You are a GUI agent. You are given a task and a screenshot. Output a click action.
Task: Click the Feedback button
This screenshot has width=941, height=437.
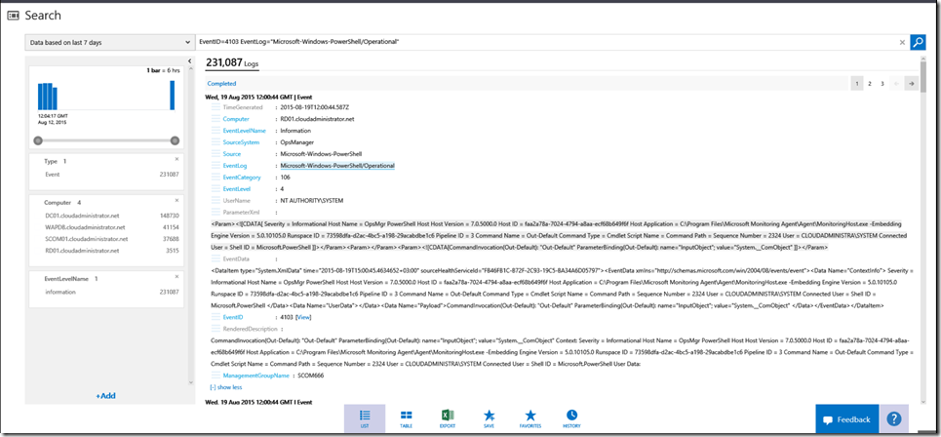point(844,419)
